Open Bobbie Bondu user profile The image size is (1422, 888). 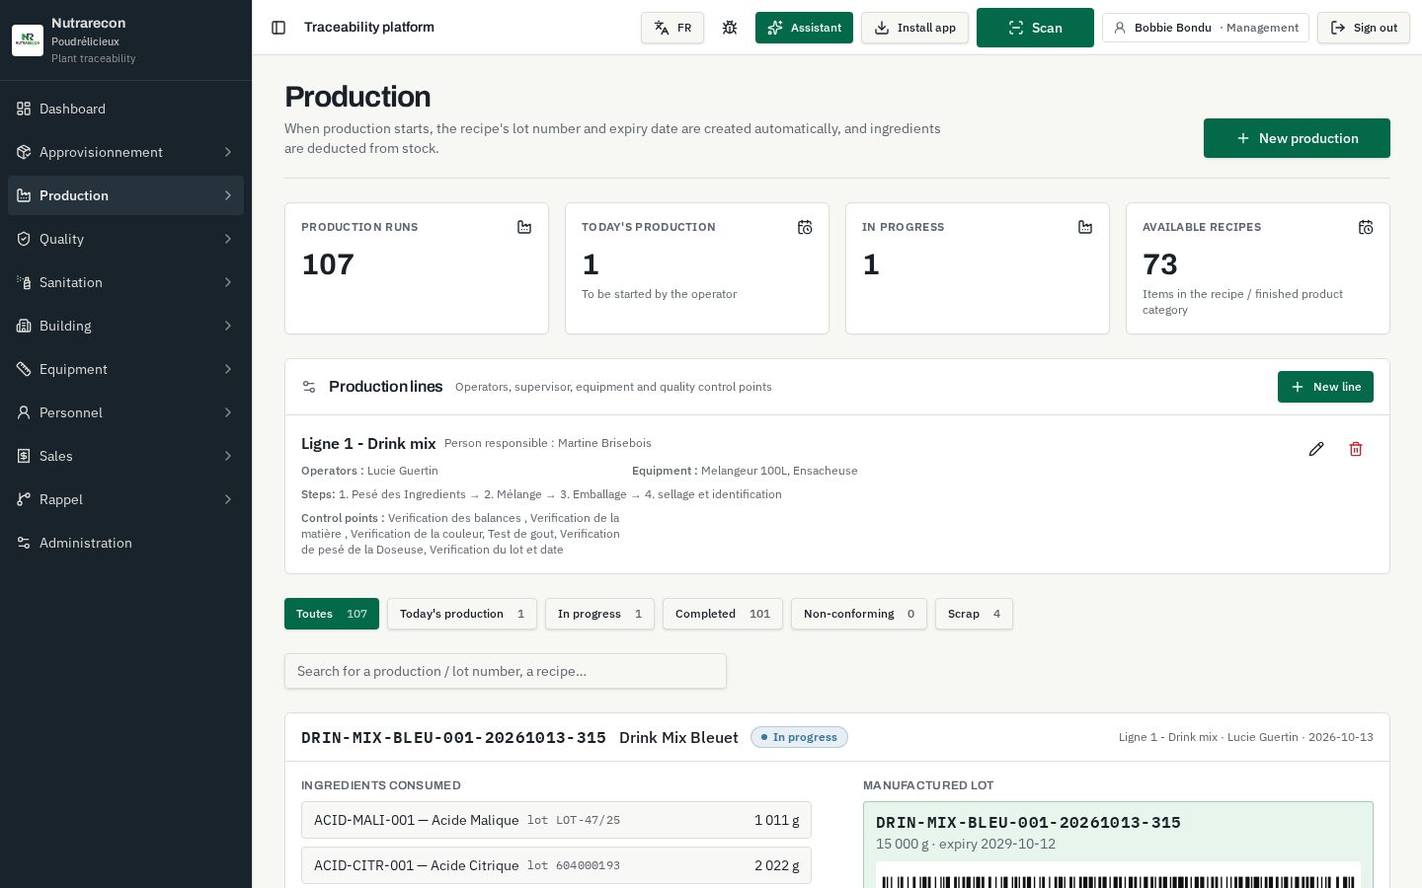1206,28
